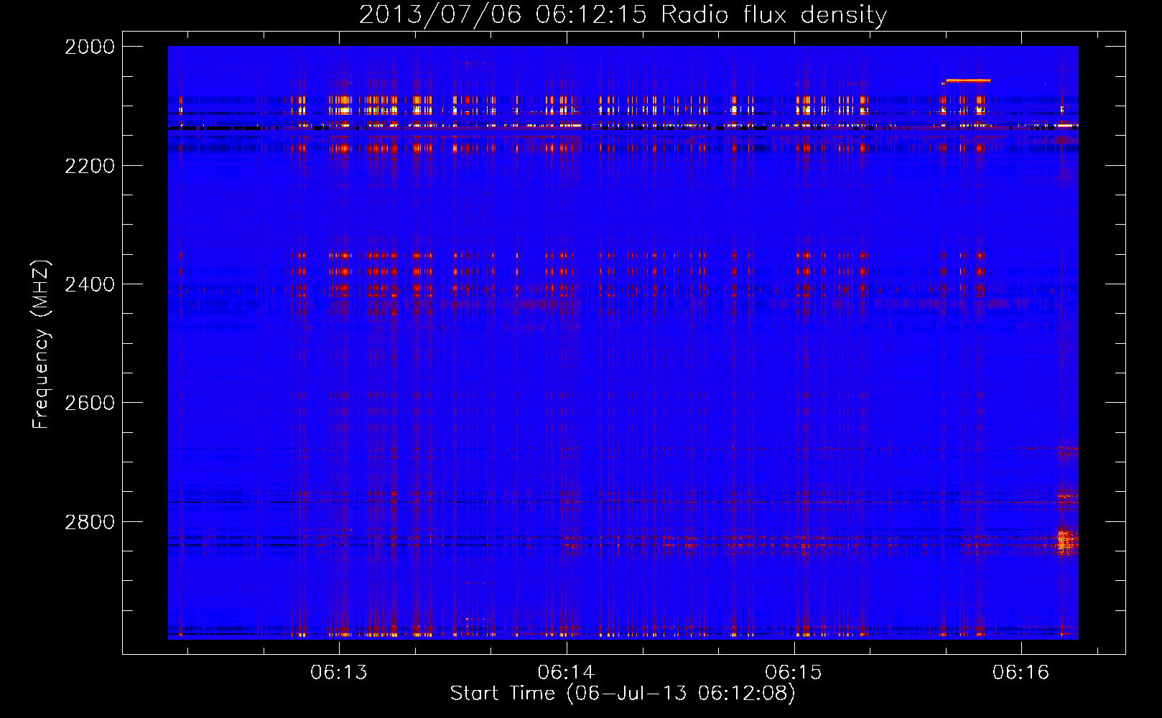
Task: Click the 2400 frequency tick label
Action: pos(90,284)
